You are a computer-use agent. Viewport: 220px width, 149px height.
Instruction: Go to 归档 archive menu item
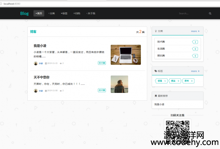tap(77, 14)
